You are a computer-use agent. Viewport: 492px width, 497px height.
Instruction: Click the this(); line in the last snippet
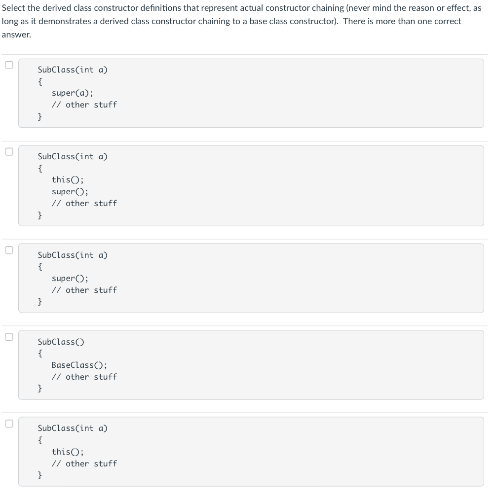(68, 451)
